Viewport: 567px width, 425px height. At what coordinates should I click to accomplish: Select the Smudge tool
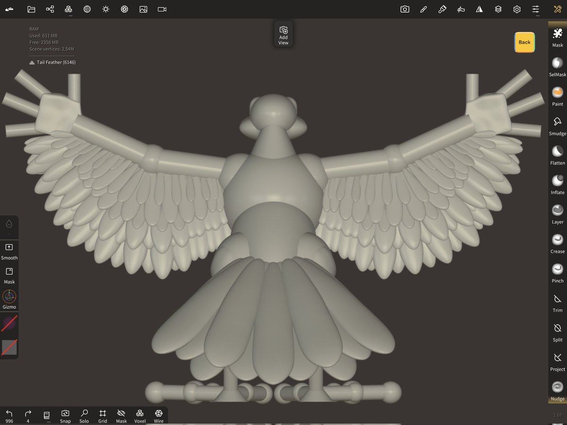558,125
